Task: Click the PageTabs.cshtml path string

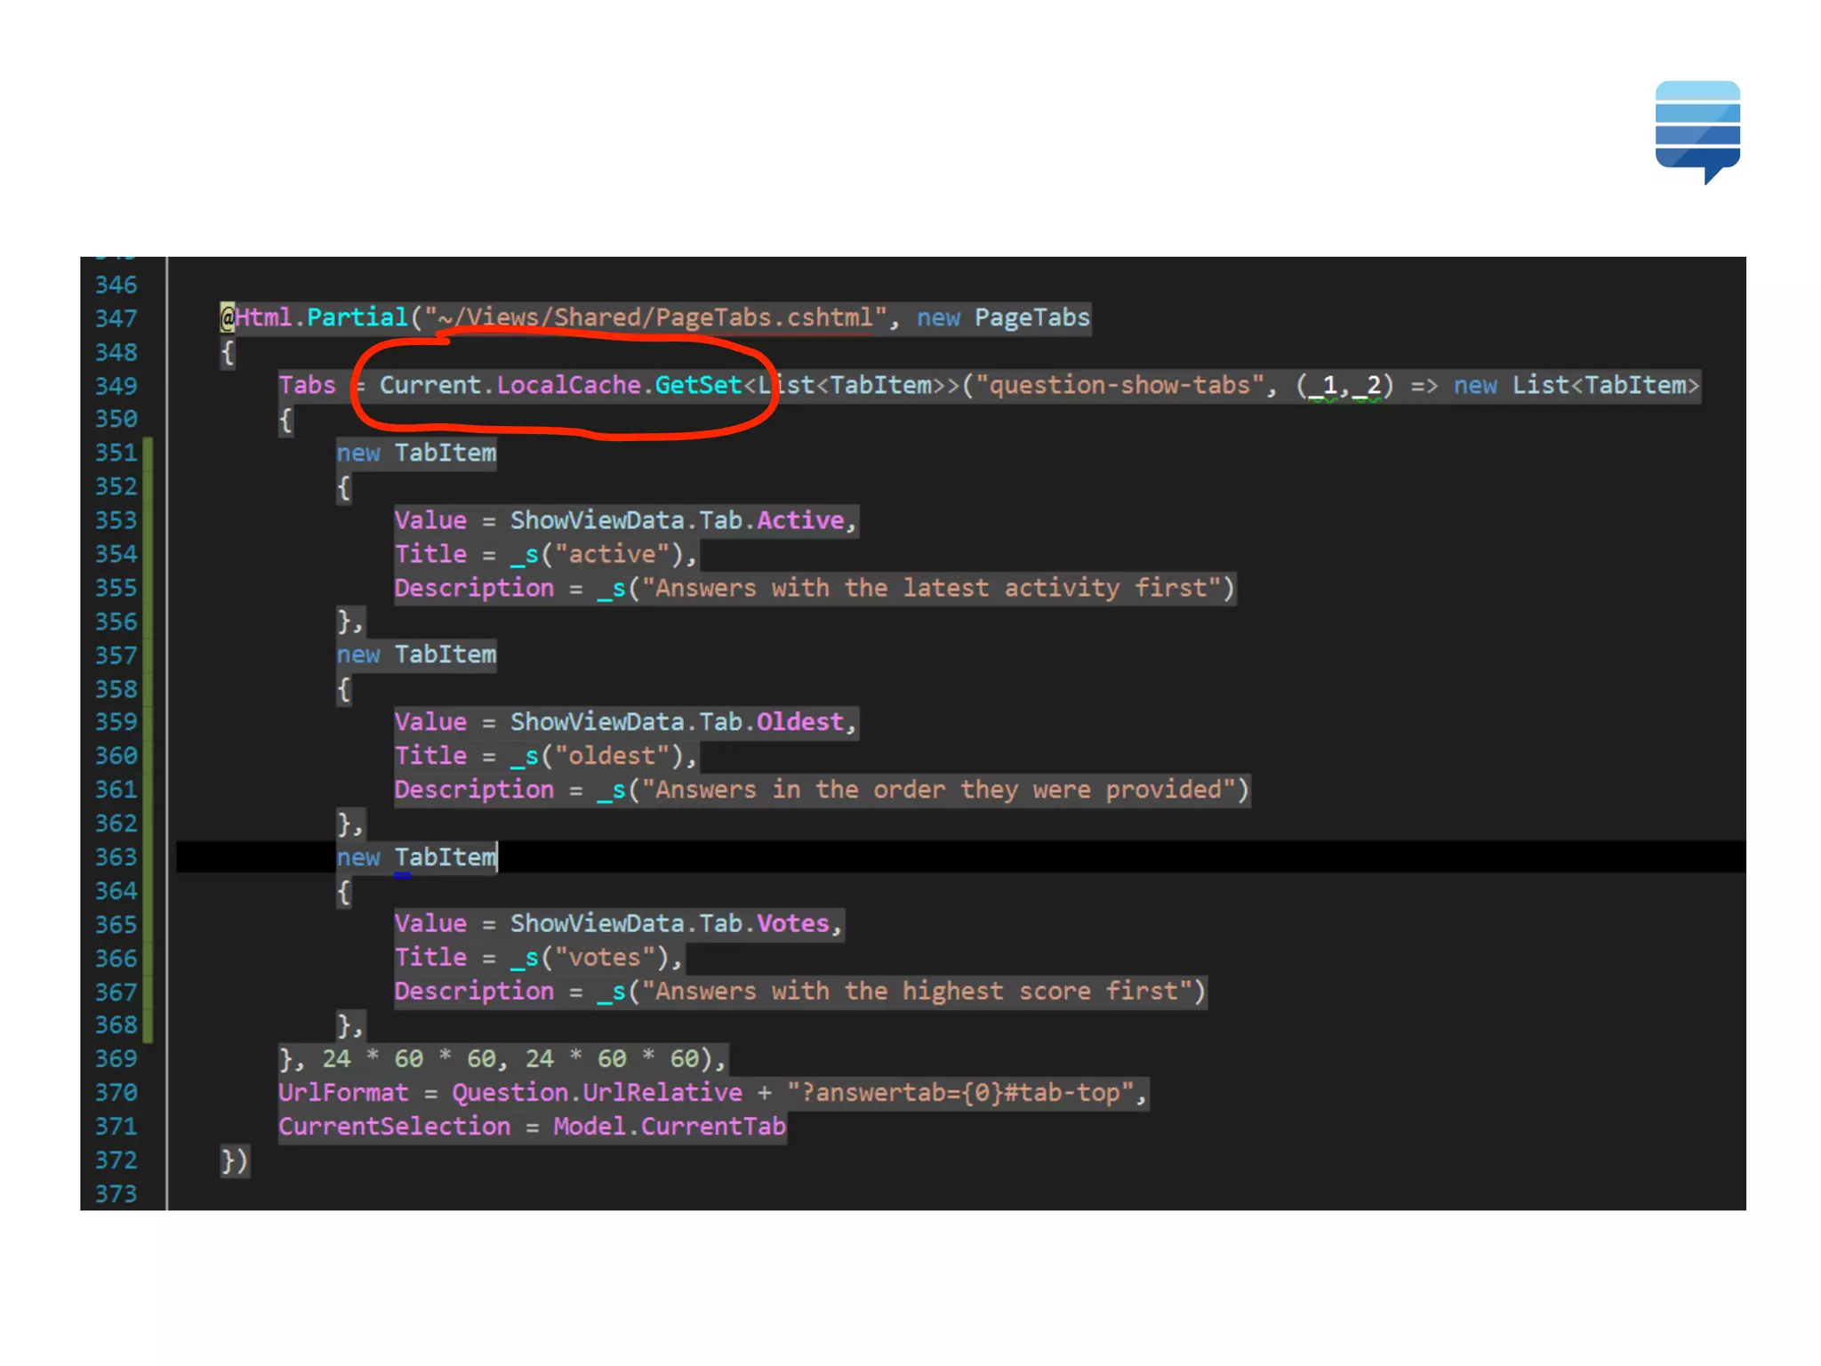Action: (x=655, y=317)
